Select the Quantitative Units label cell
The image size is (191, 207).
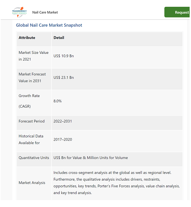(34, 159)
